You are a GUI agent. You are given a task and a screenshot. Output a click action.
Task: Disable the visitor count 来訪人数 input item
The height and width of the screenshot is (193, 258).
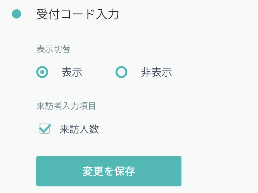click(45, 129)
